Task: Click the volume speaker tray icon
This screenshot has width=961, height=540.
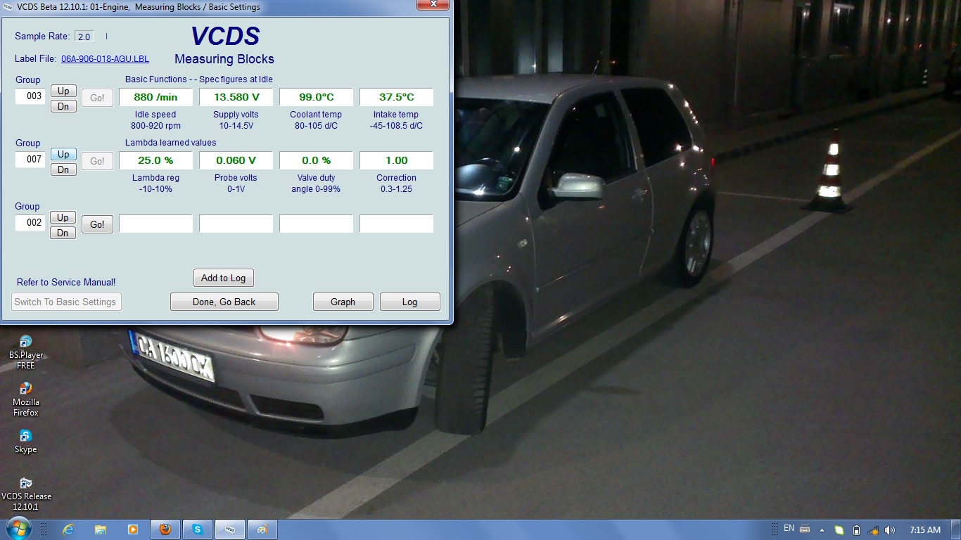Action: click(889, 530)
